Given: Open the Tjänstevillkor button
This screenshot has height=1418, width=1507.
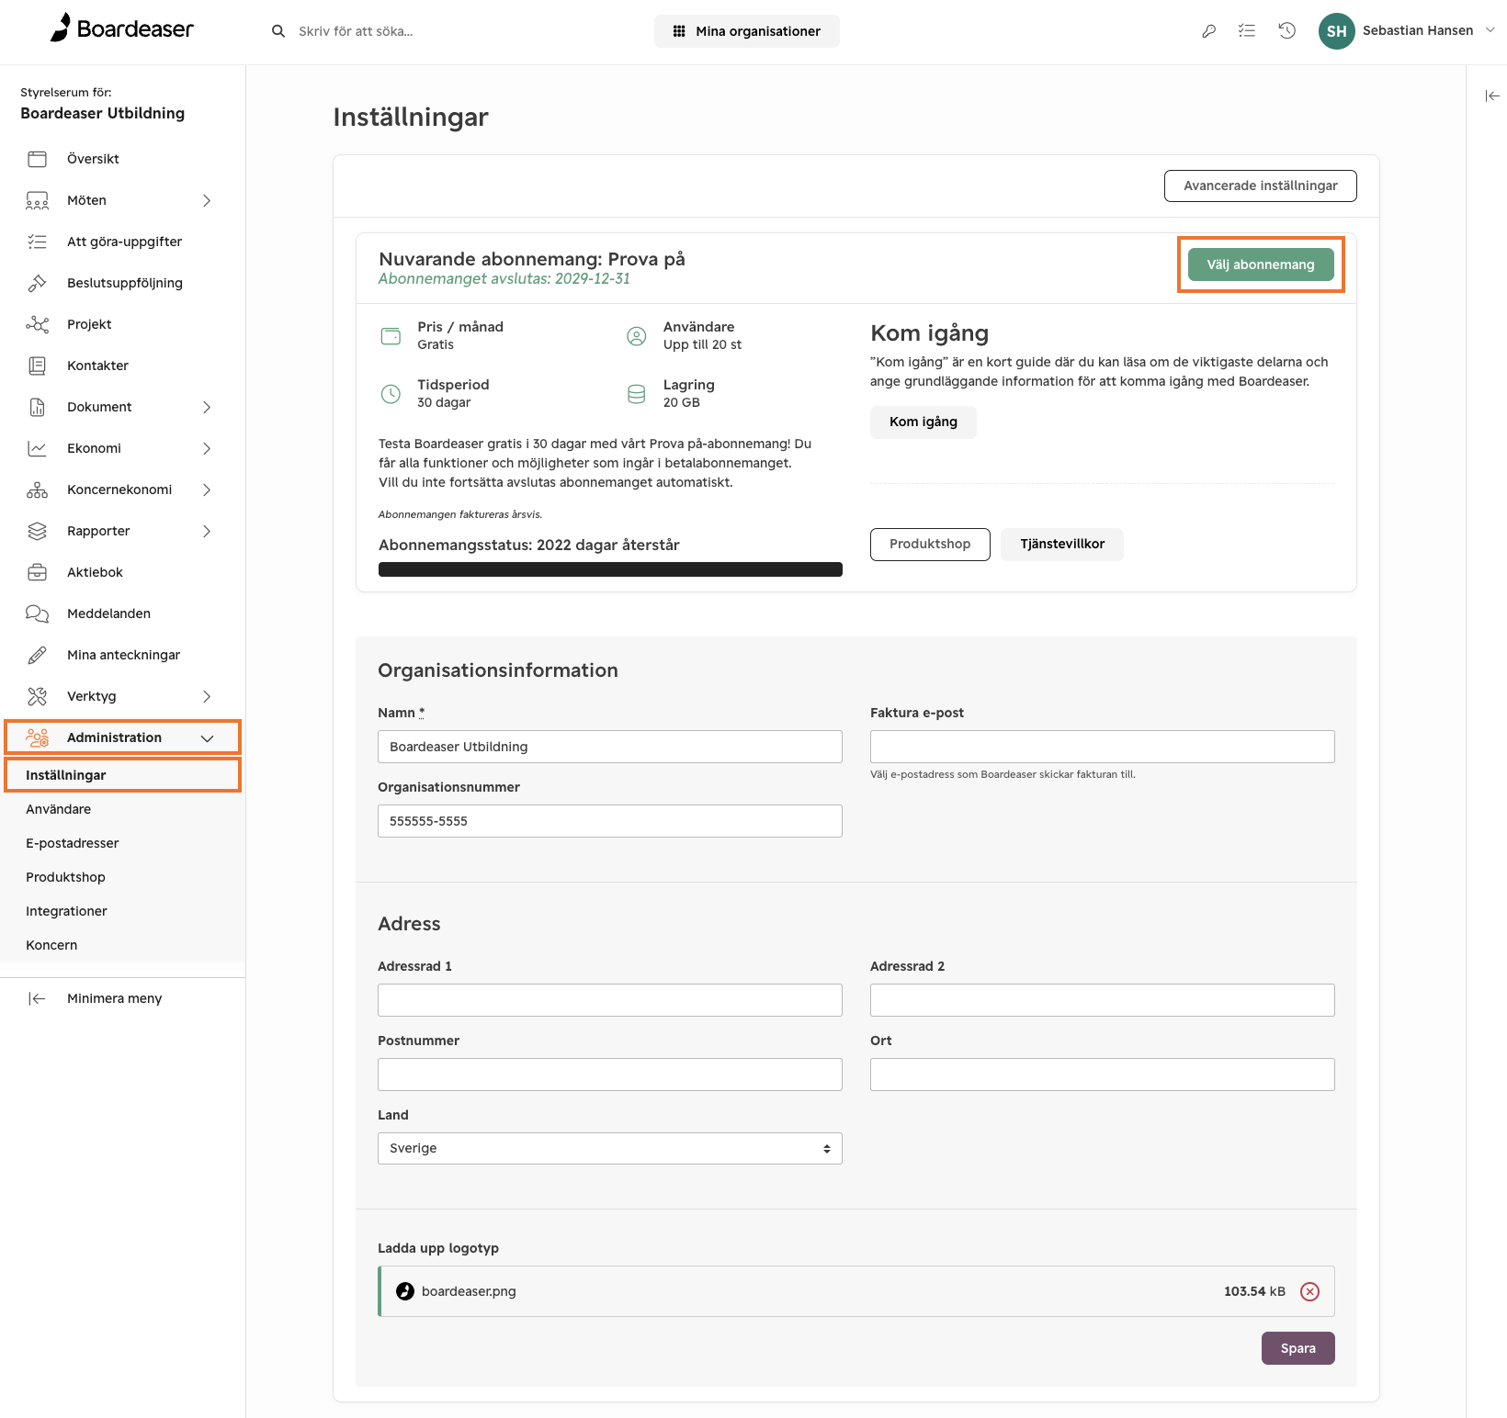Looking at the screenshot, I should pos(1062,544).
